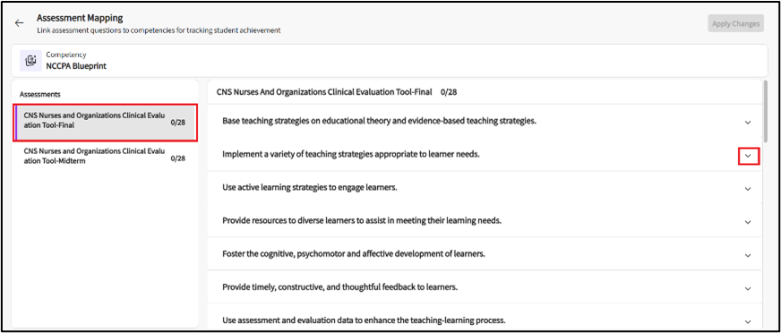Click the competency blueprint icon beside NCCPA Blueprint

[x=30, y=60]
